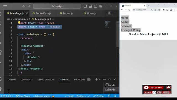Image resolution: width=177 pixels, height=100 pixels.
Task: Click the code minimap
Action: (107, 24)
